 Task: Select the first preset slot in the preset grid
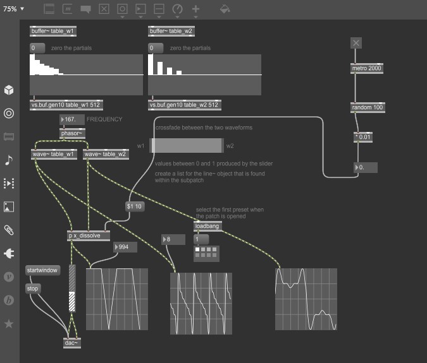(x=197, y=250)
